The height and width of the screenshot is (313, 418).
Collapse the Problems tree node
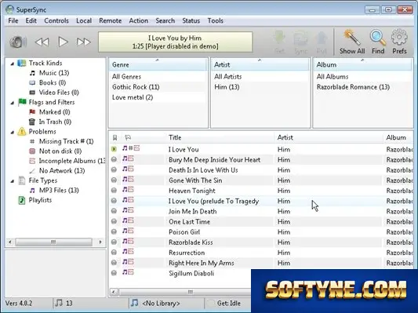pos(13,132)
